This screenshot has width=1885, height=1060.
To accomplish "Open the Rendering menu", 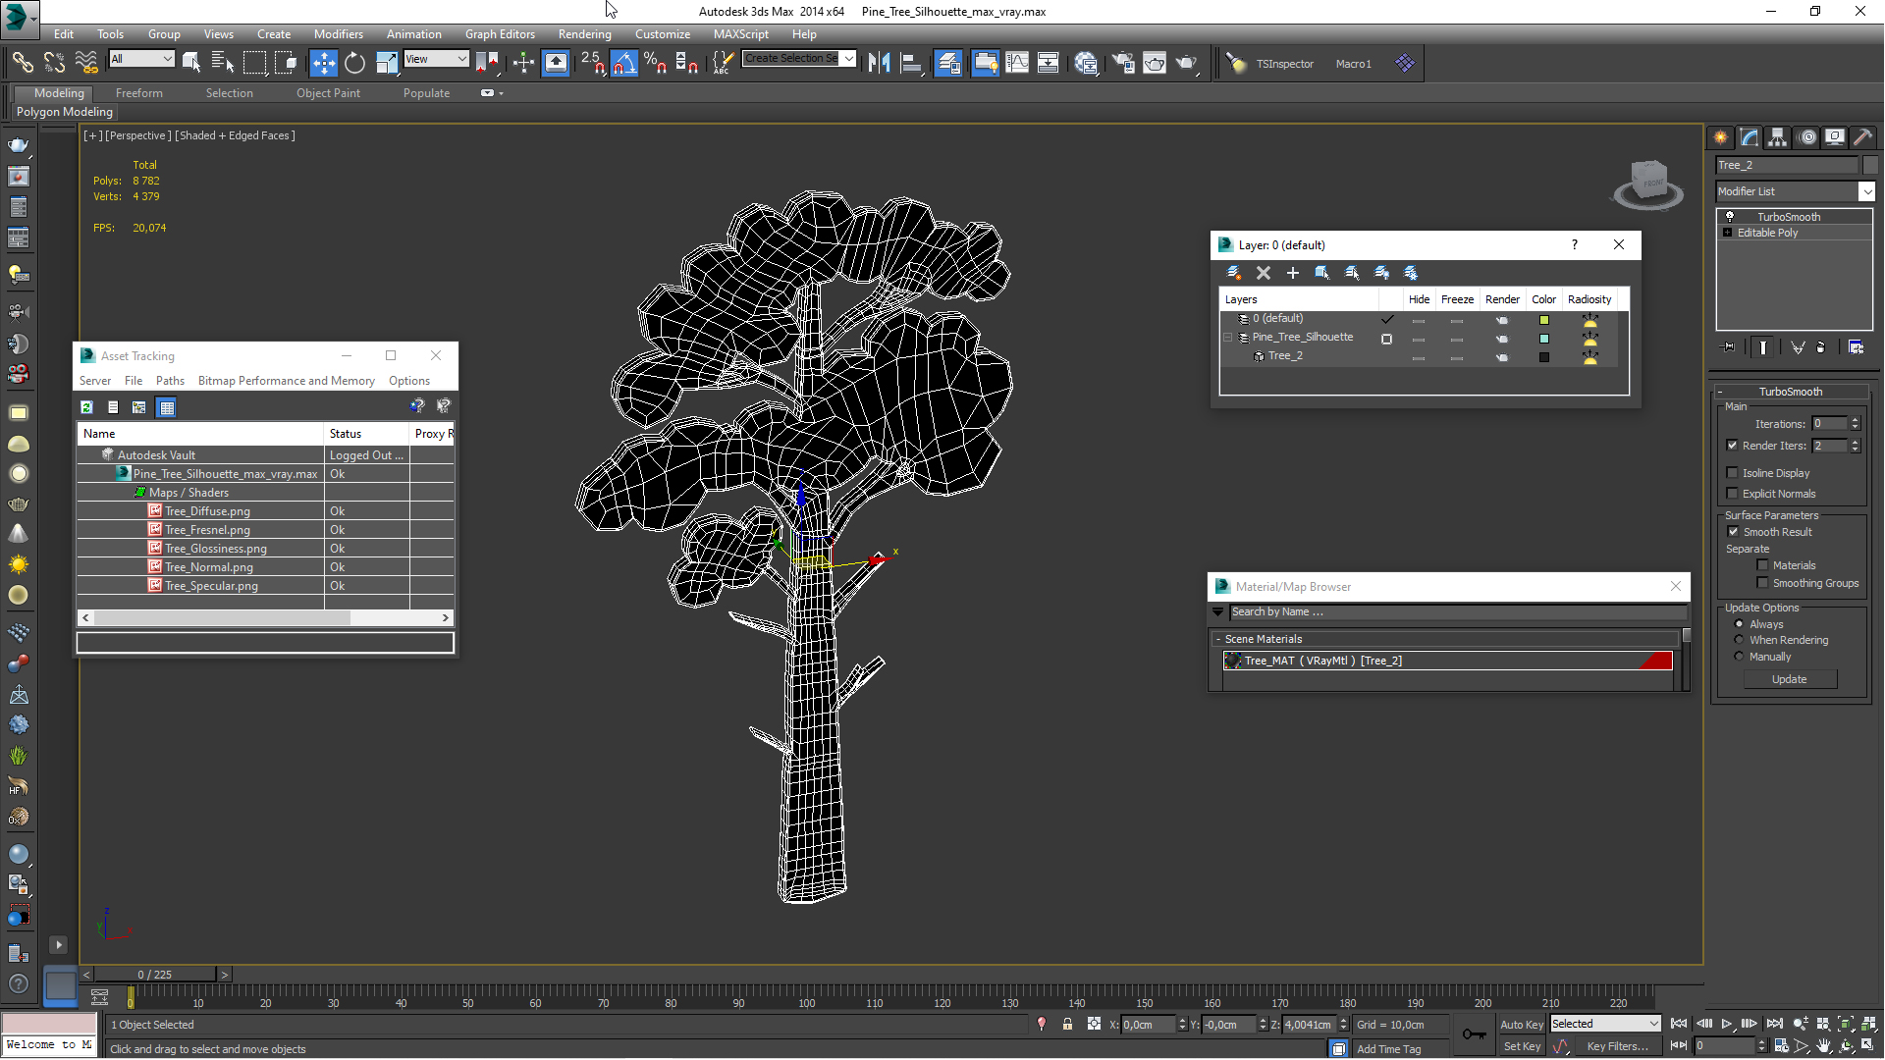I will (x=584, y=34).
